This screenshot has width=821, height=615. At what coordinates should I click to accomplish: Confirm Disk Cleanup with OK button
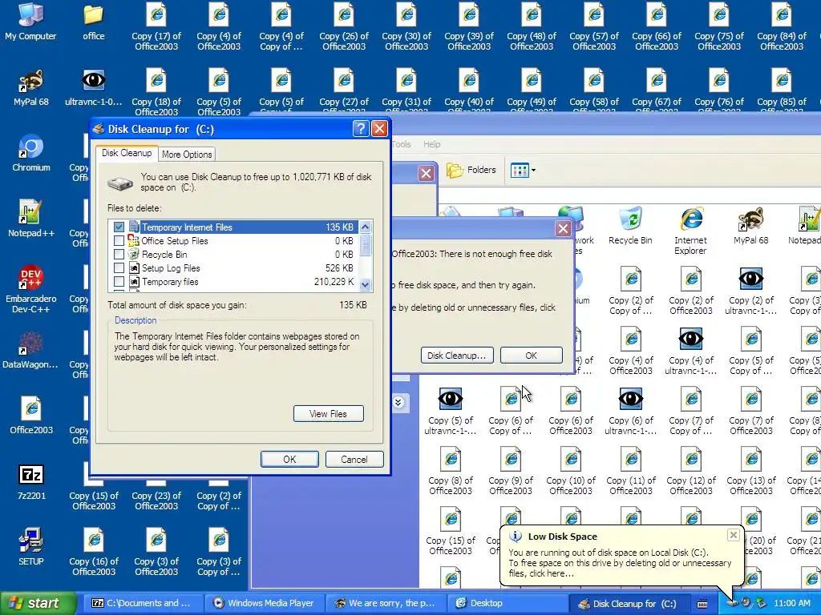click(289, 459)
